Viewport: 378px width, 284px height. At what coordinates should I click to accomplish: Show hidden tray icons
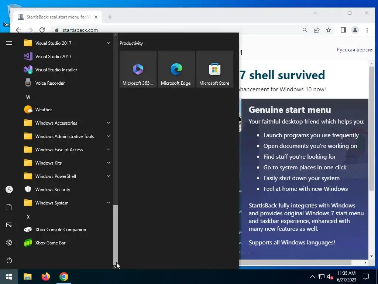pos(312,277)
